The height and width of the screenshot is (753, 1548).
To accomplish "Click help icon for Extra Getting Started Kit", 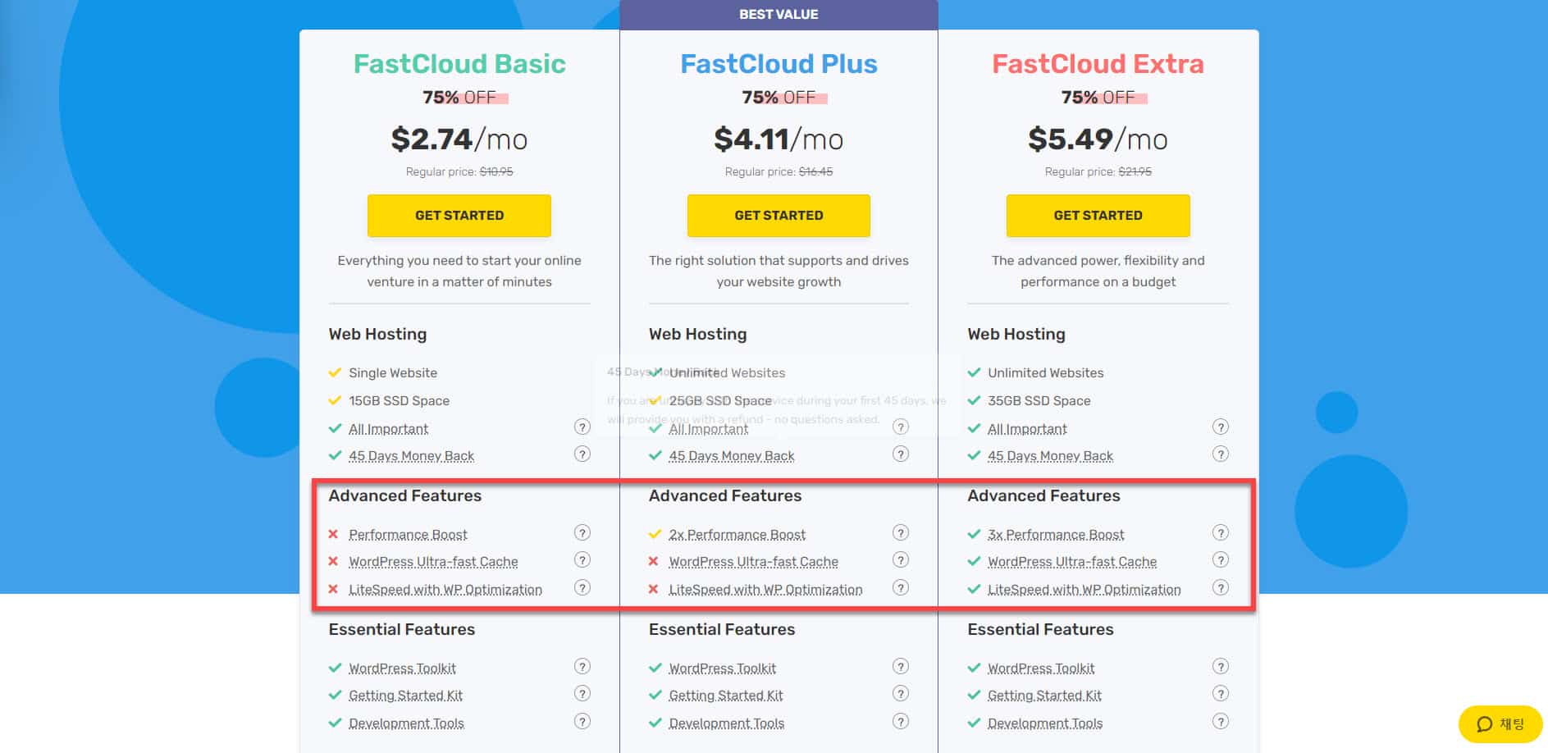I will pos(1221,693).
